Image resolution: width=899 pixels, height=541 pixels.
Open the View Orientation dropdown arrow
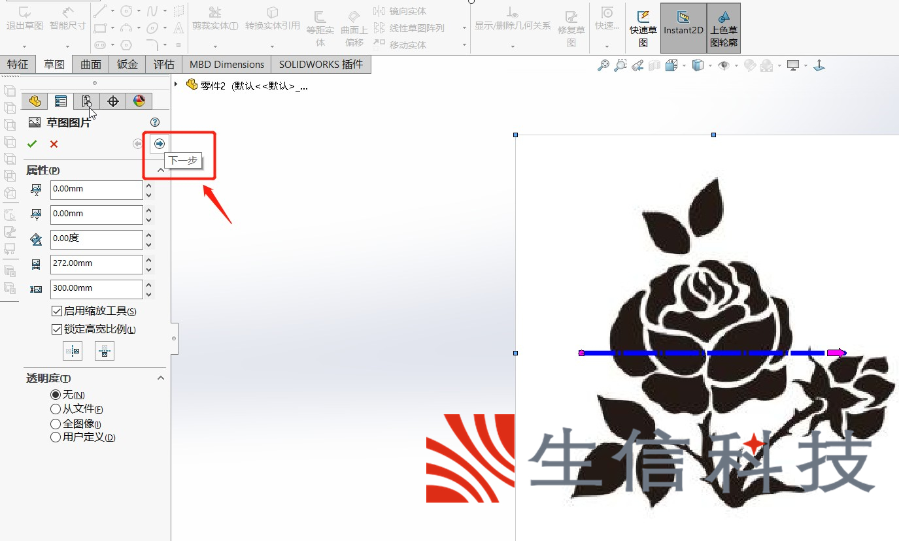pos(684,65)
